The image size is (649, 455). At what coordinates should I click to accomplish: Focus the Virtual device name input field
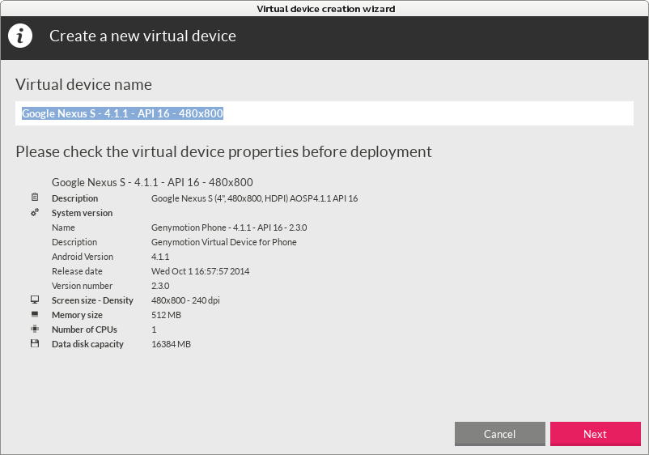(x=324, y=113)
